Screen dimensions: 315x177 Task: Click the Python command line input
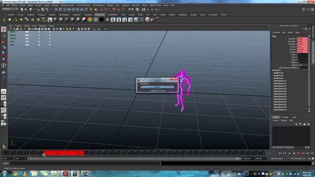(x=85, y=163)
